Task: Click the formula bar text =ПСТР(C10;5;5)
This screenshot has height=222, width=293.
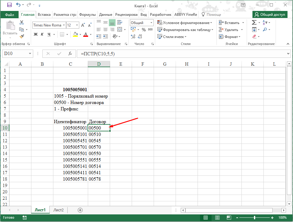Action: coord(98,54)
